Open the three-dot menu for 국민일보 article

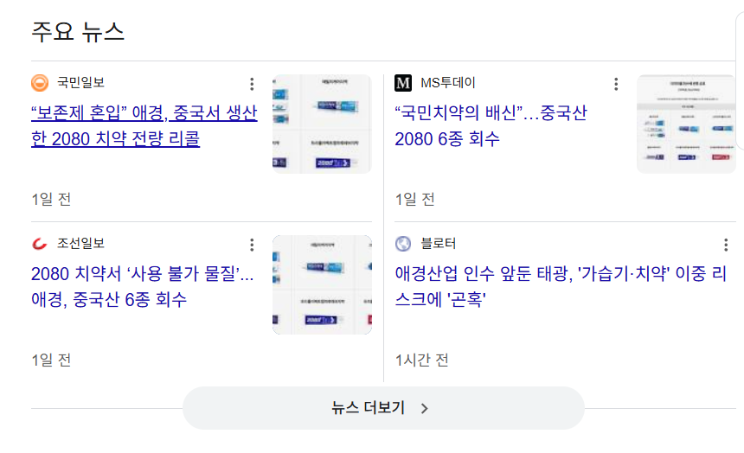[252, 84]
